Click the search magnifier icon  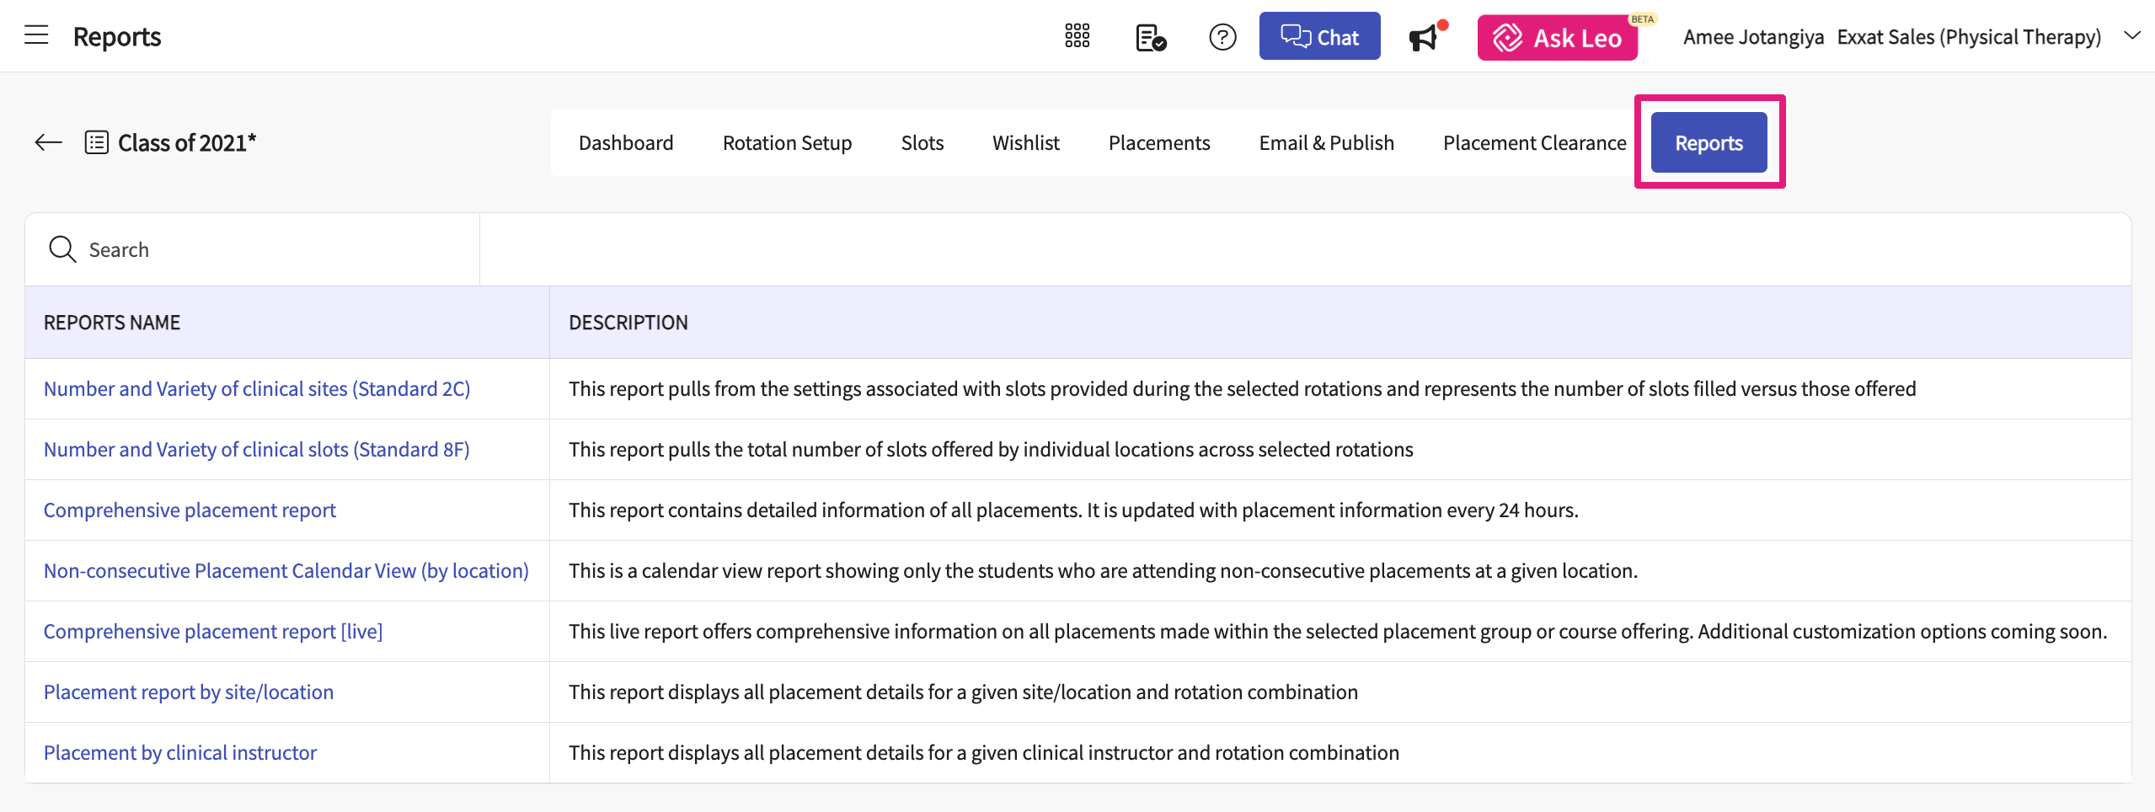point(62,249)
